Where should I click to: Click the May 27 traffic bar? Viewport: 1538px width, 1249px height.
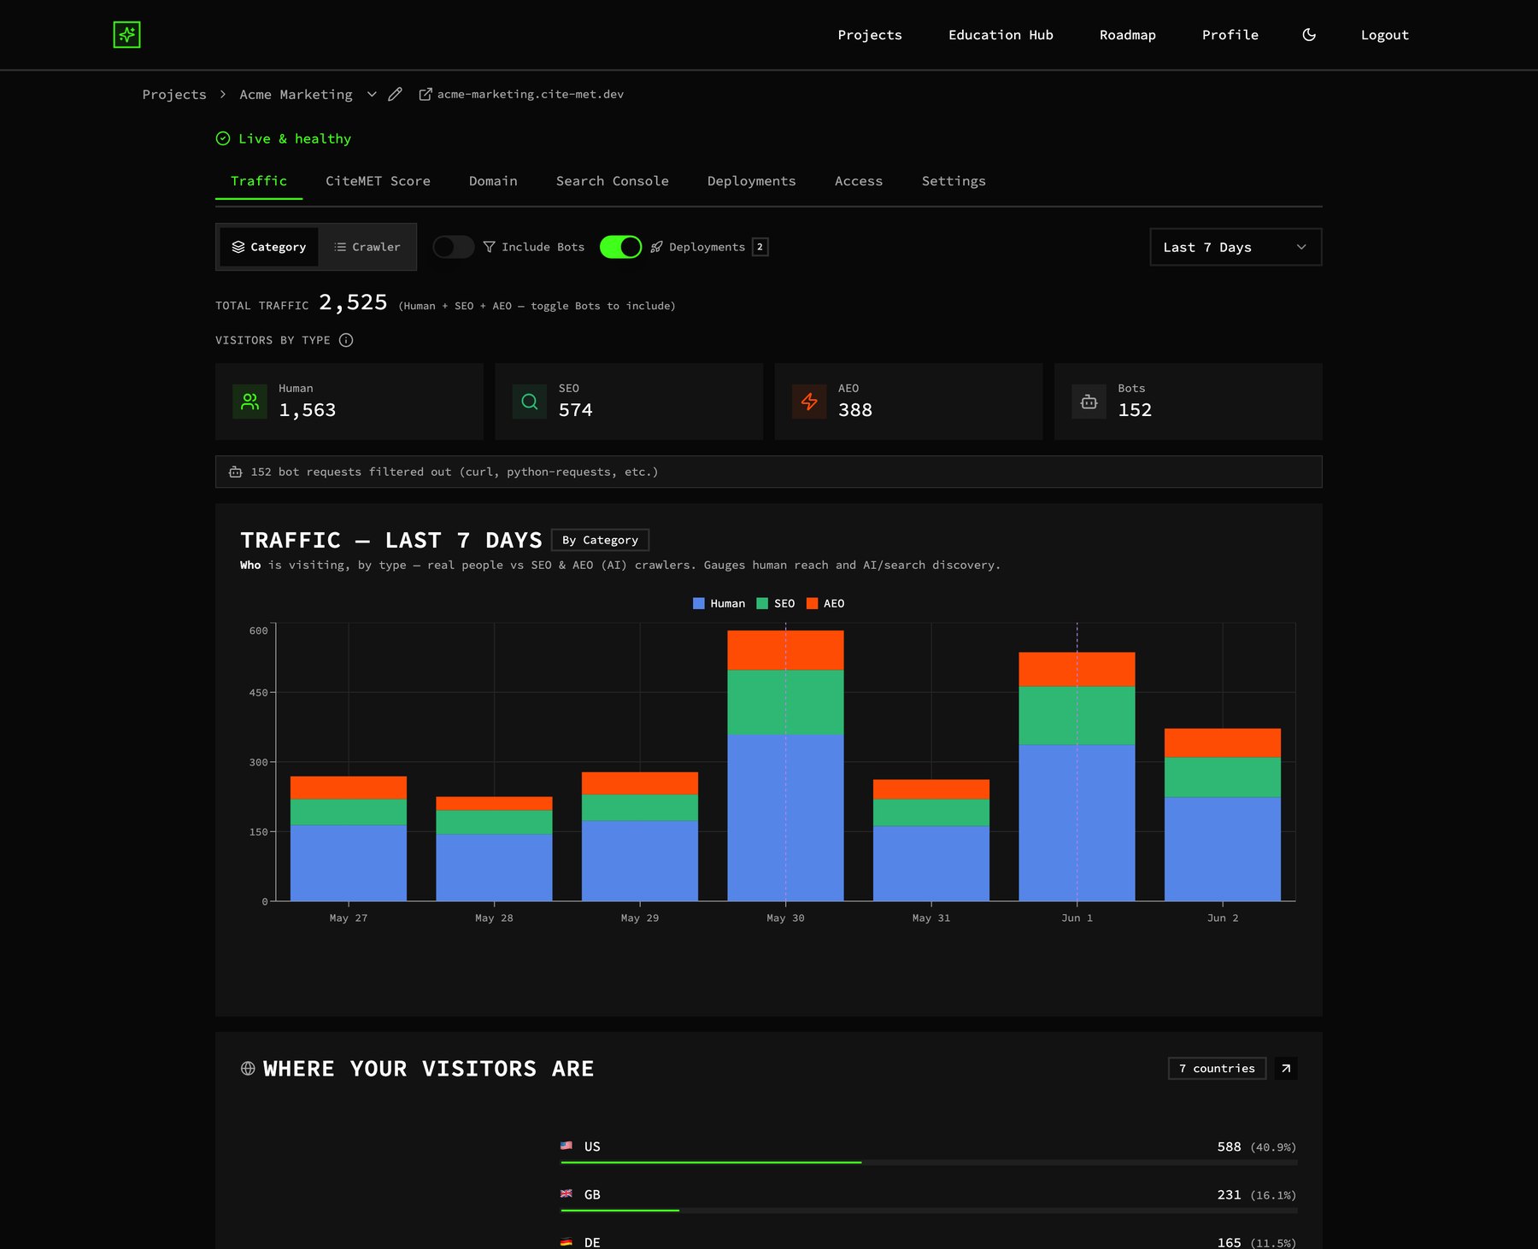(349, 839)
